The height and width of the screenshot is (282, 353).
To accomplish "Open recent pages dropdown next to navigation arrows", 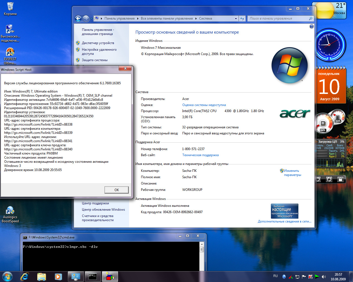I will [x=91, y=19].
